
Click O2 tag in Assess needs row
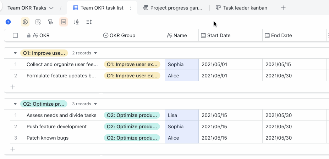(x=132, y=115)
